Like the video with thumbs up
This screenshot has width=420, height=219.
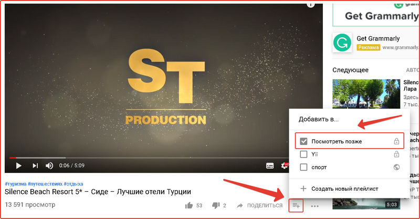(189, 205)
